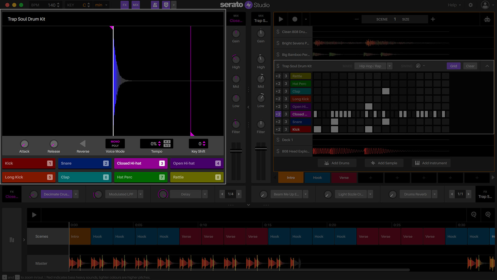Toggle Mono/Poly voice mode
497x280 pixels.
point(115,144)
